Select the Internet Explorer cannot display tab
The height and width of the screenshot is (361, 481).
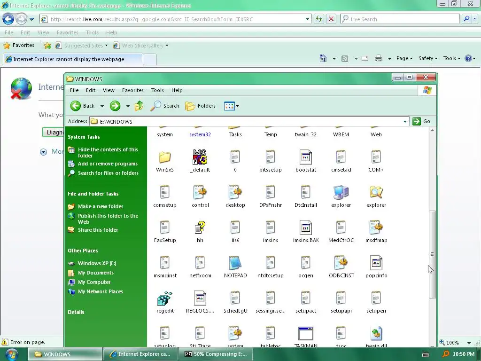point(73,59)
